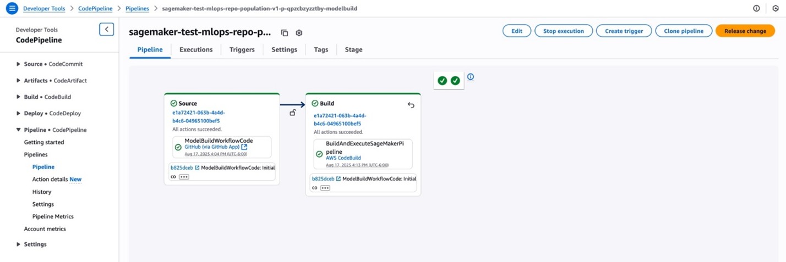Expand Build CodeBuild in sidebar
Screen dimensions: 786x262
pyautogui.click(x=19, y=97)
